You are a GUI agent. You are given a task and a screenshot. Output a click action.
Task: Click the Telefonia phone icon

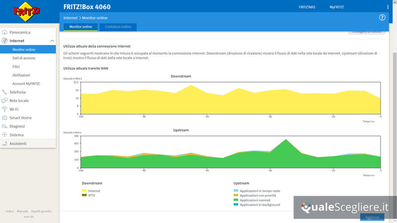[5, 92]
